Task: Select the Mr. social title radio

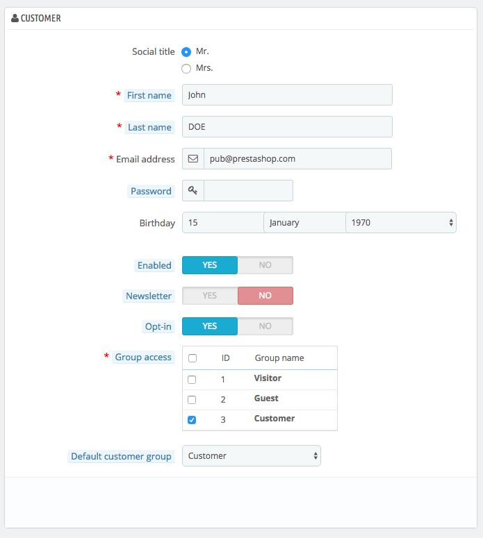Action: [186, 52]
